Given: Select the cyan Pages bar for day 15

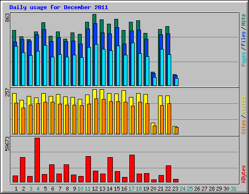Looking at the screenshot, I should 118,65.
